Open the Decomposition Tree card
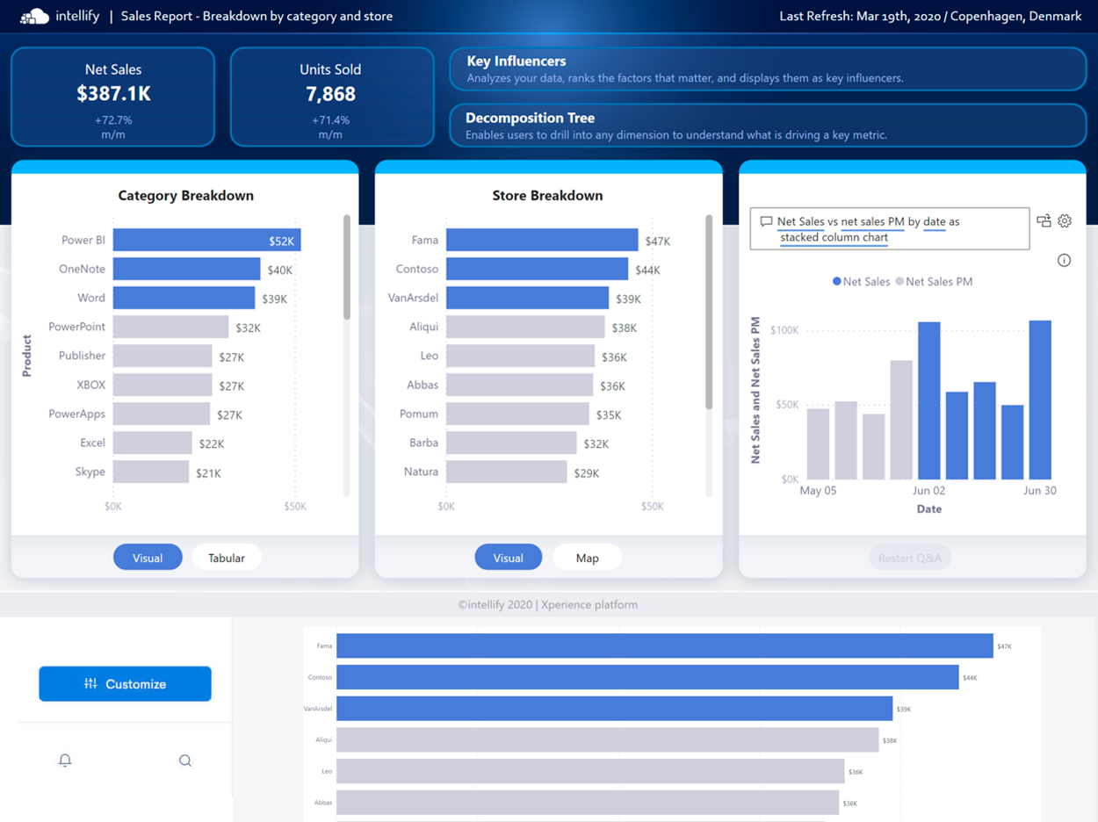Screen dimensions: 1098x822 point(768,126)
